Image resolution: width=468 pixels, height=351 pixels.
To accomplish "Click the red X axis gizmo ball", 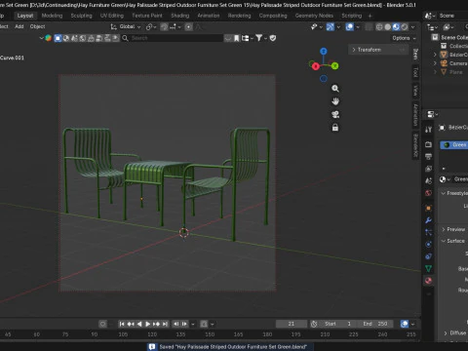I will (x=315, y=66).
